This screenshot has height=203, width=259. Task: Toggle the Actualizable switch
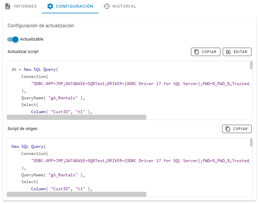pyautogui.click(x=13, y=39)
